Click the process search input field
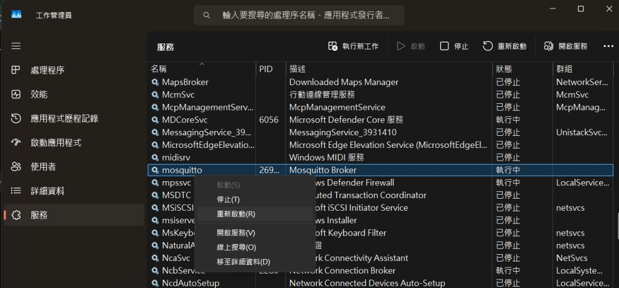Screen dimensions: 619x288 [299, 15]
